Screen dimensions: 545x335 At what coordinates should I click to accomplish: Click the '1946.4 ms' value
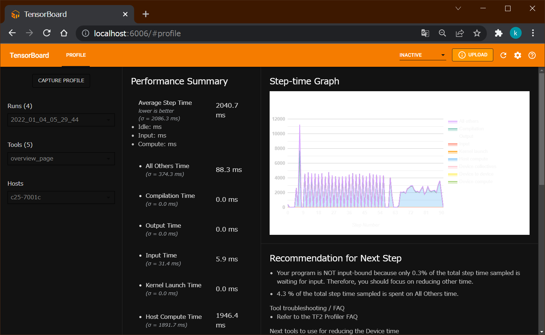tap(227, 320)
